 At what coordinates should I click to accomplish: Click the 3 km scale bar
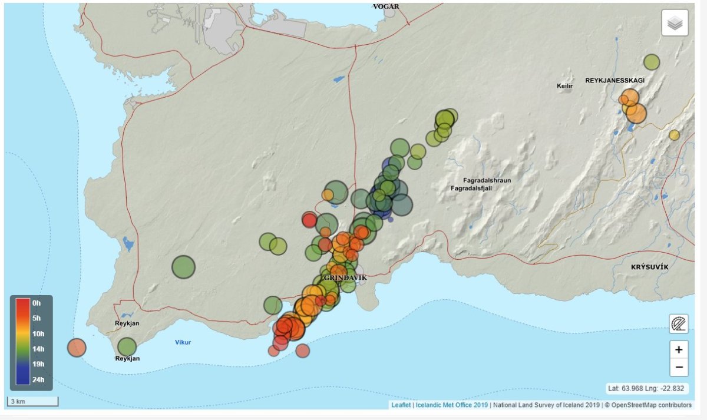point(32,401)
